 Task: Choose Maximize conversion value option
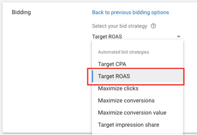pyautogui.click(x=132, y=113)
